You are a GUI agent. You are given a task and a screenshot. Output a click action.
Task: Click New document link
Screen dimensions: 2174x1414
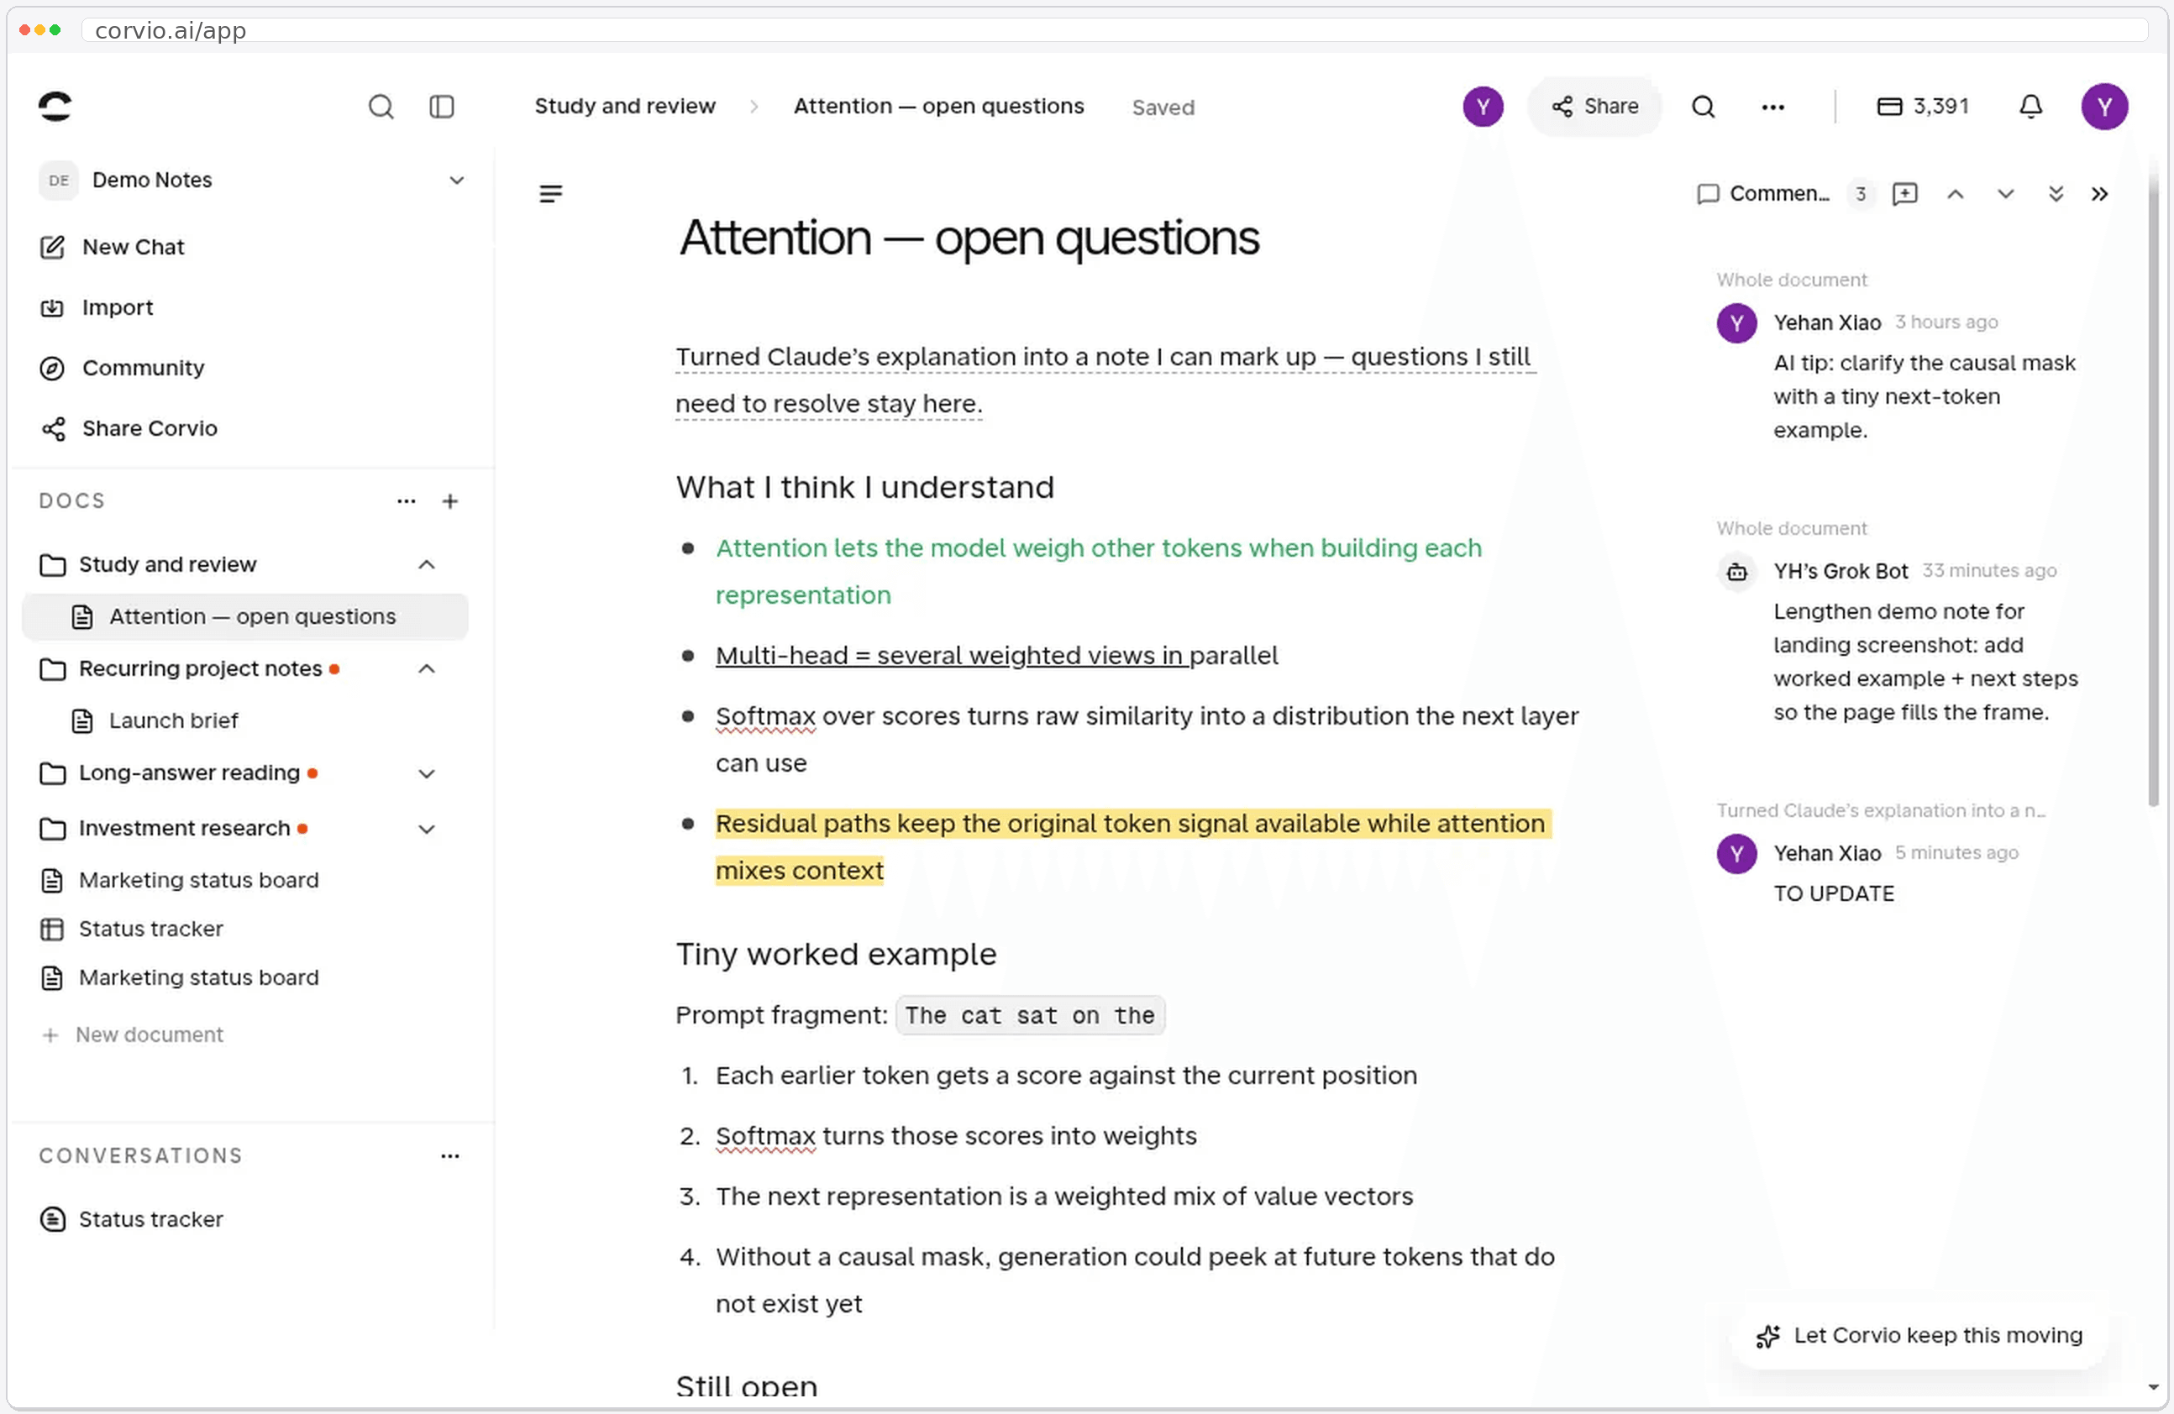tap(133, 1035)
